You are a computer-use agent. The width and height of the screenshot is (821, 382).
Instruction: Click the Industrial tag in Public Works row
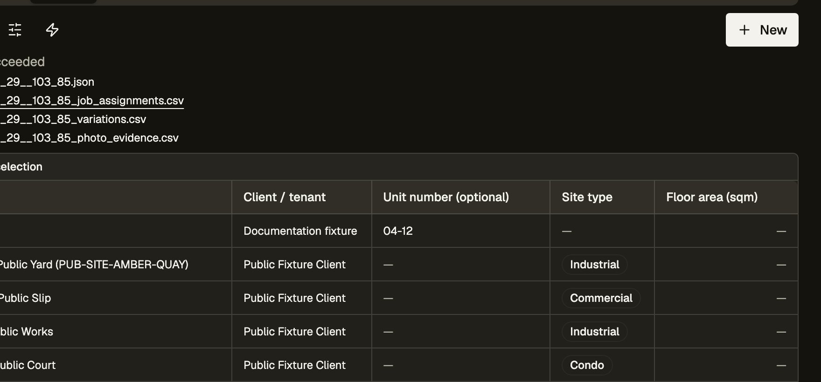(x=594, y=332)
